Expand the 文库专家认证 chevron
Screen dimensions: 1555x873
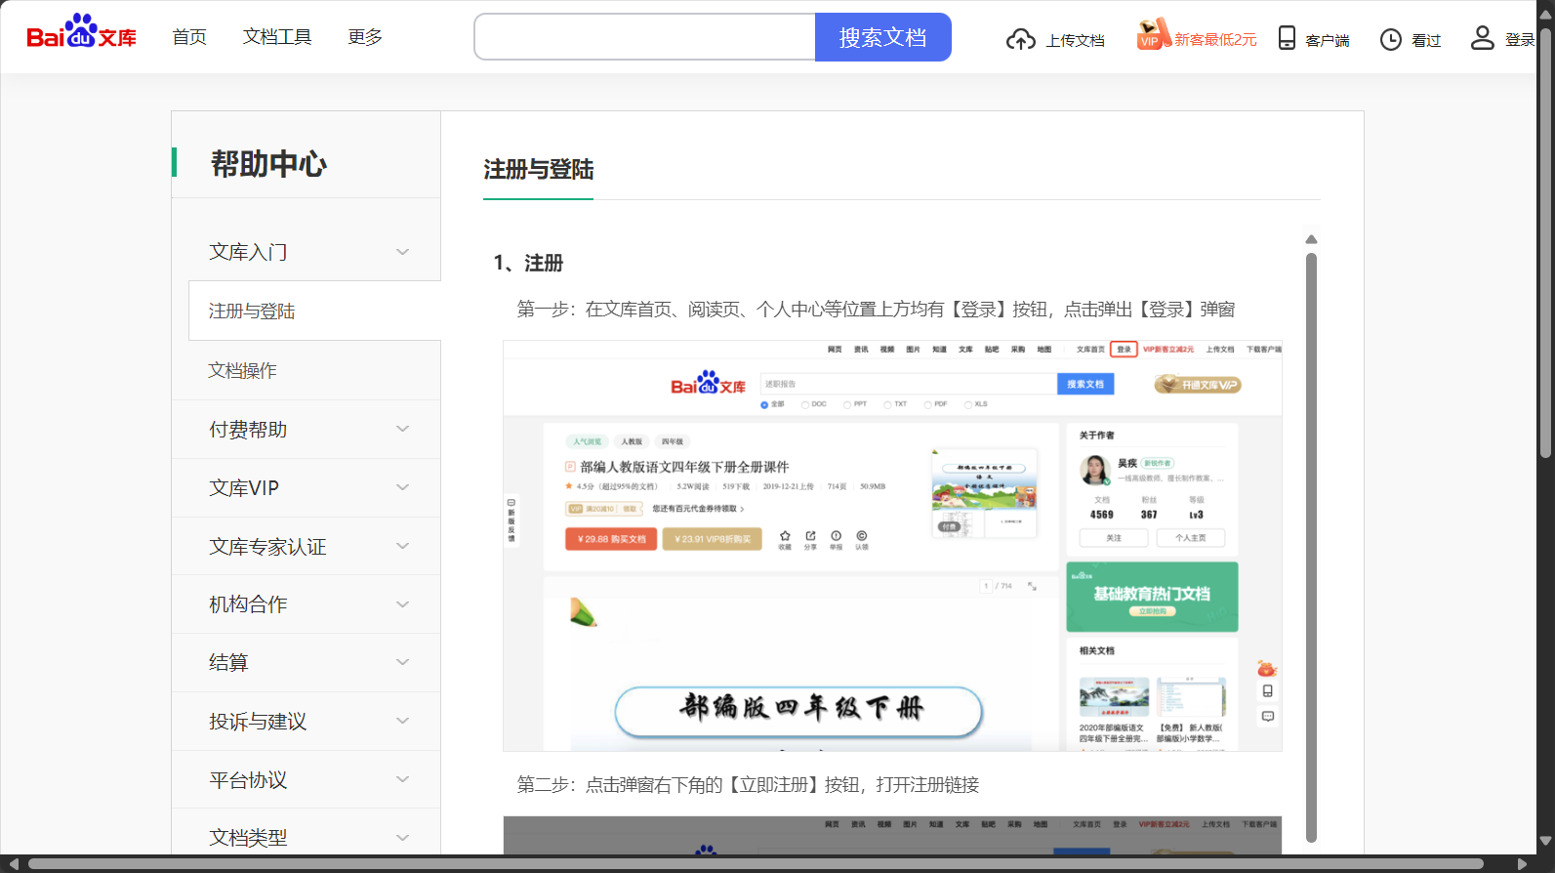(x=403, y=546)
